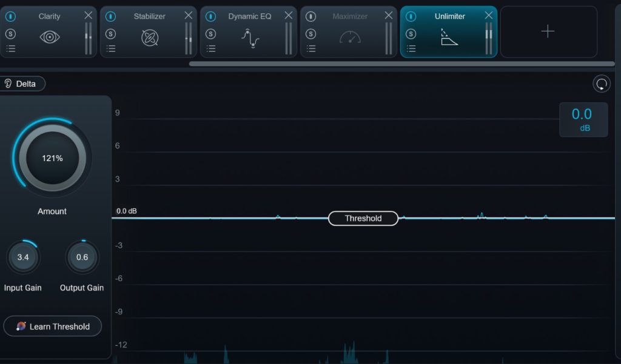Solo the Unlimiter module
621x364 pixels.
(x=411, y=34)
